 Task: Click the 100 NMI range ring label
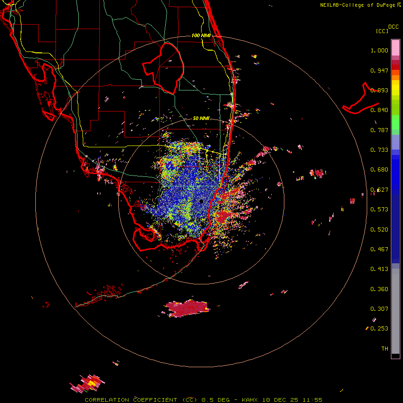click(x=201, y=35)
